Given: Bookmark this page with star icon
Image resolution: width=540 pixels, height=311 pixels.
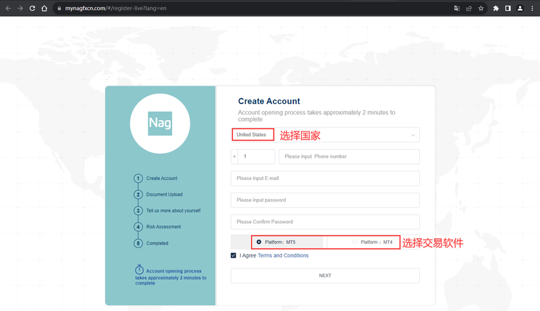Looking at the screenshot, I should tap(481, 8).
